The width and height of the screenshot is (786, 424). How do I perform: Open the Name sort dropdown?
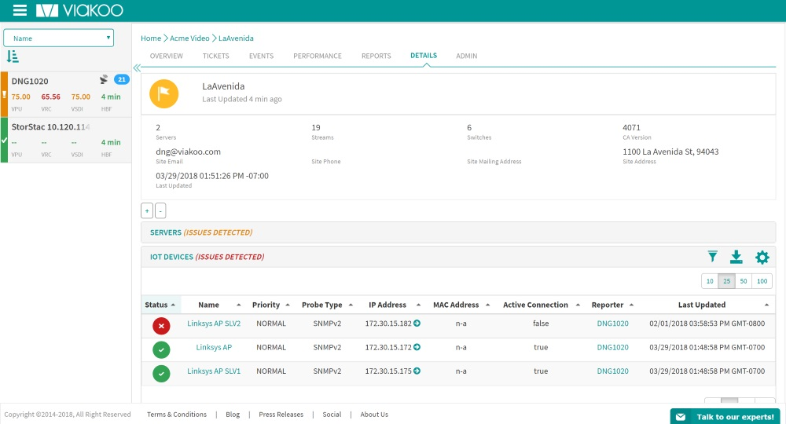(59, 38)
